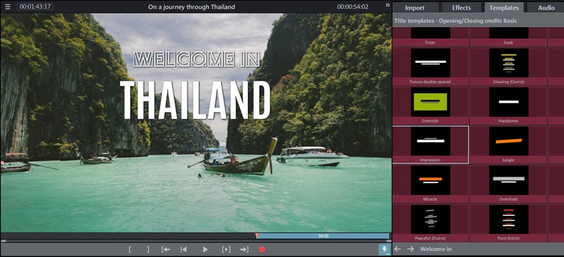
Task: Start playback with the Play button
Action: pos(205,249)
